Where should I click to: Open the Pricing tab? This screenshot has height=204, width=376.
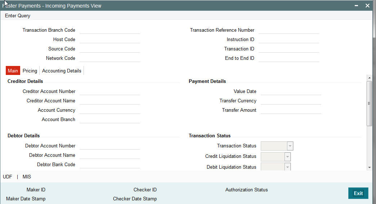point(30,71)
